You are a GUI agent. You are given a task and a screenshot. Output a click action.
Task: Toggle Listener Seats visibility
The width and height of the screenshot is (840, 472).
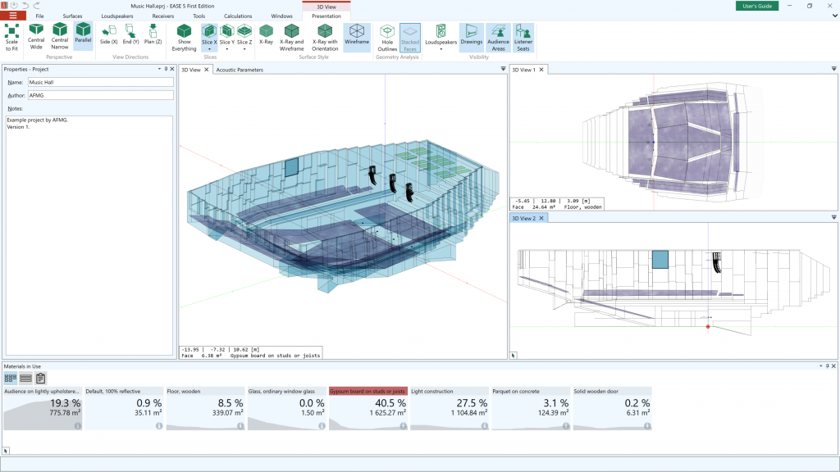click(x=523, y=38)
